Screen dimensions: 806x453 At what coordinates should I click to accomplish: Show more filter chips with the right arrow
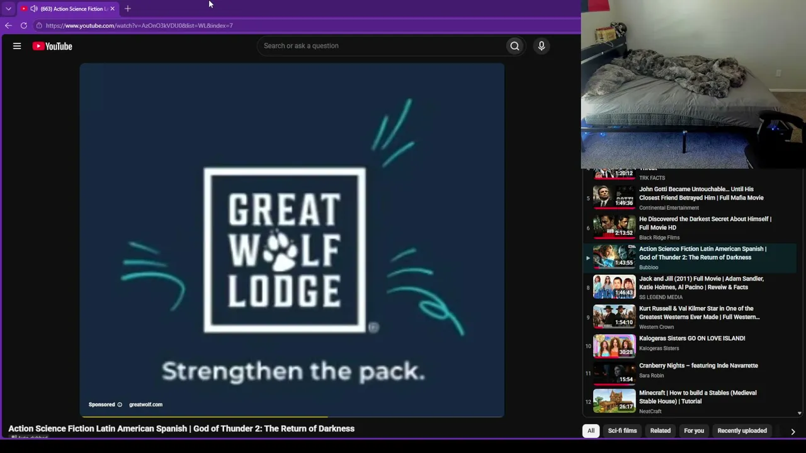pos(793,431)
